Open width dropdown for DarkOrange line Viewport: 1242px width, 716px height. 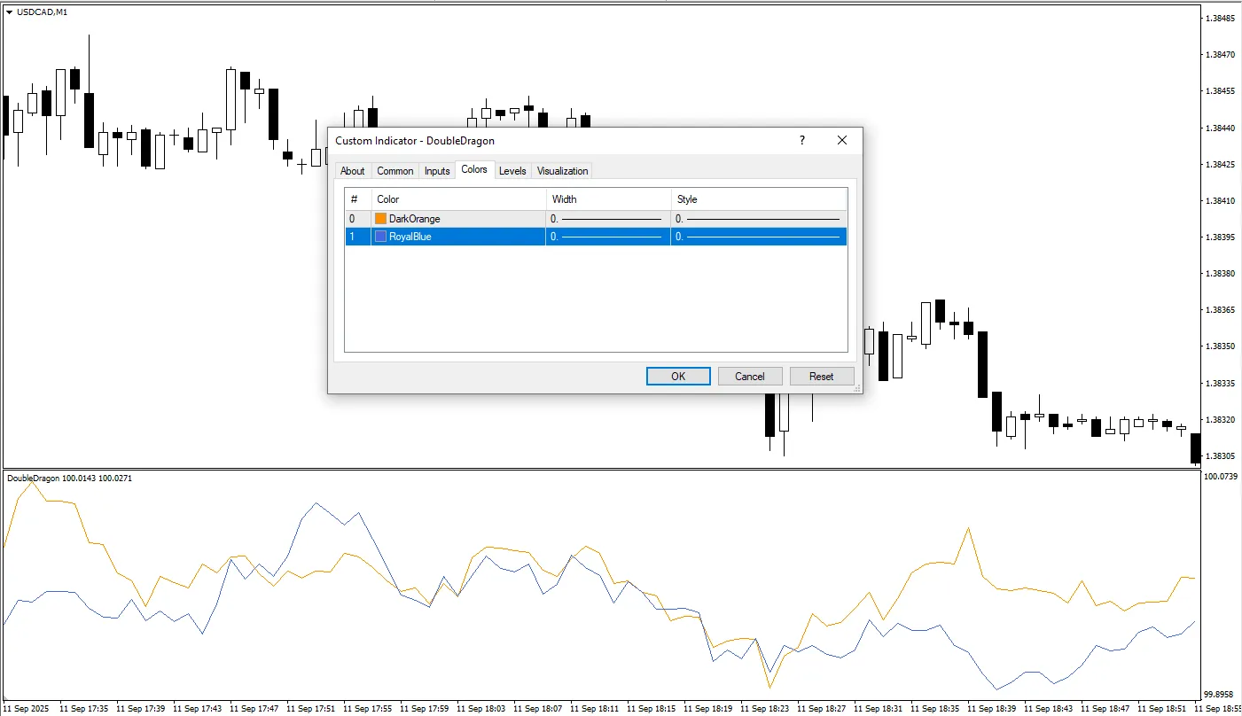607,219
